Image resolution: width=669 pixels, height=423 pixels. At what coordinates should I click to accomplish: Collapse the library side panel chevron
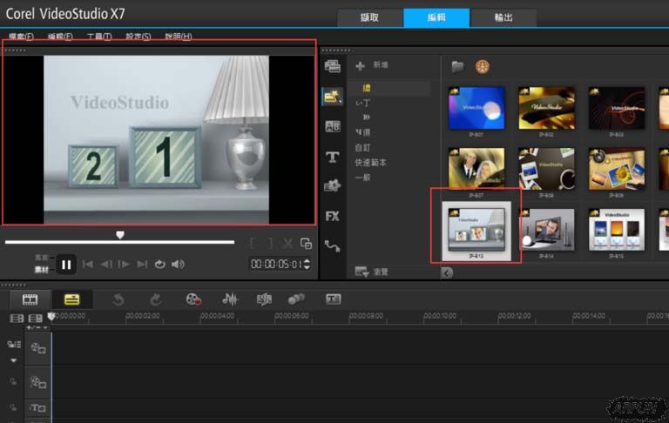[x=447, y=272]
